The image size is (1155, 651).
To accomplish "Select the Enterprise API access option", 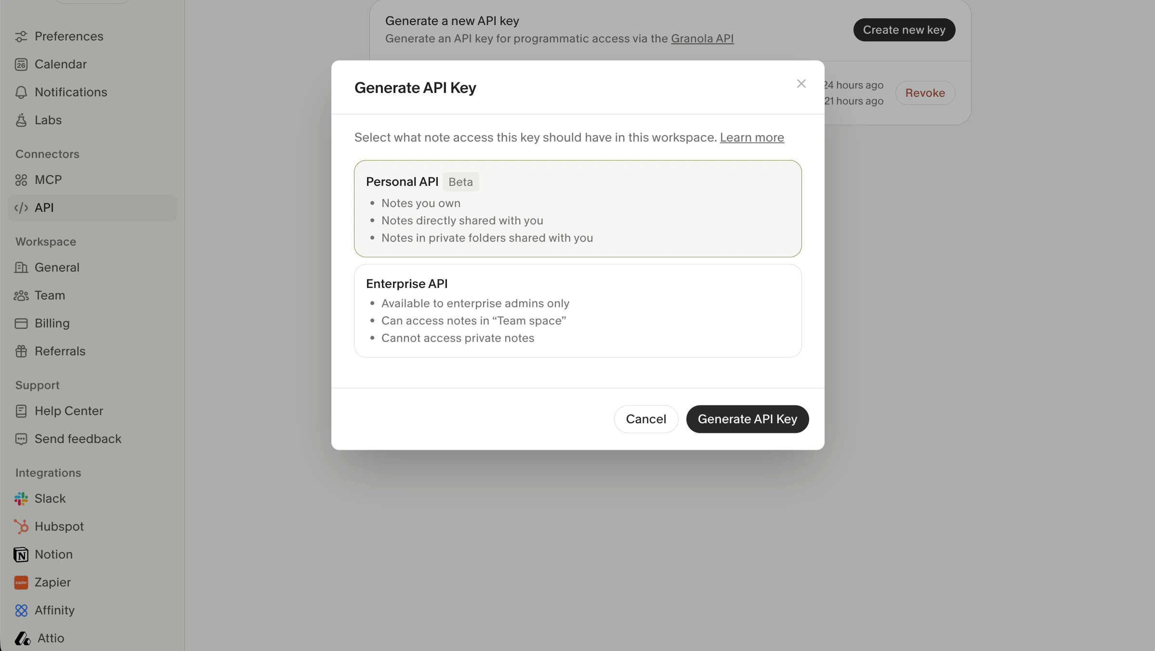I will pyautogui.click(x=577, y=311).
